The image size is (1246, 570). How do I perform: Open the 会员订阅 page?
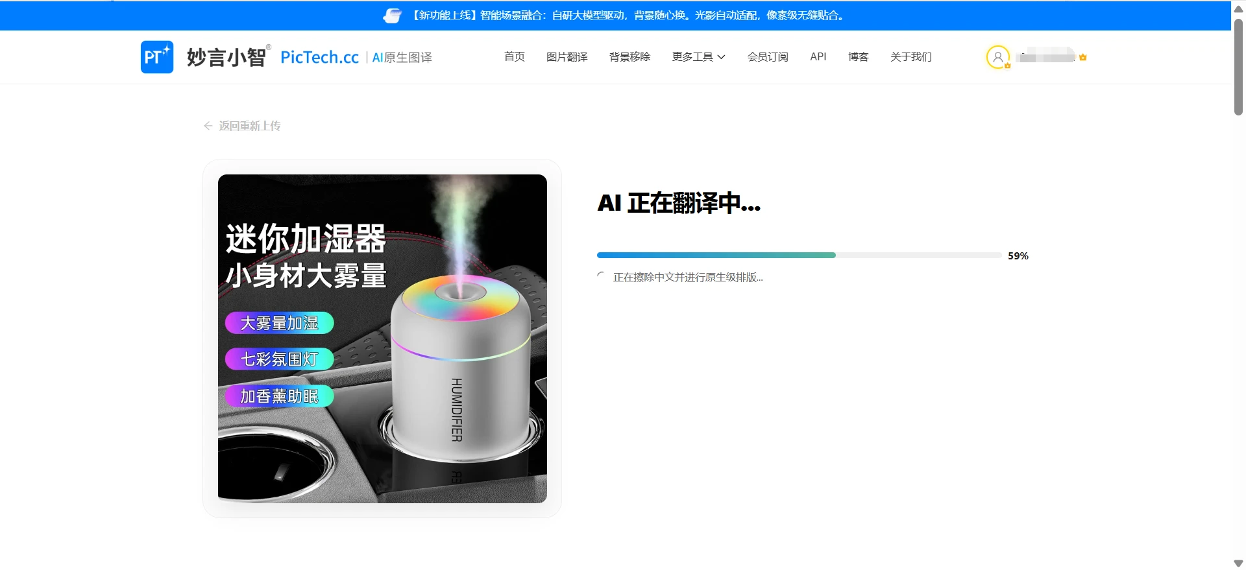[768, 57]
